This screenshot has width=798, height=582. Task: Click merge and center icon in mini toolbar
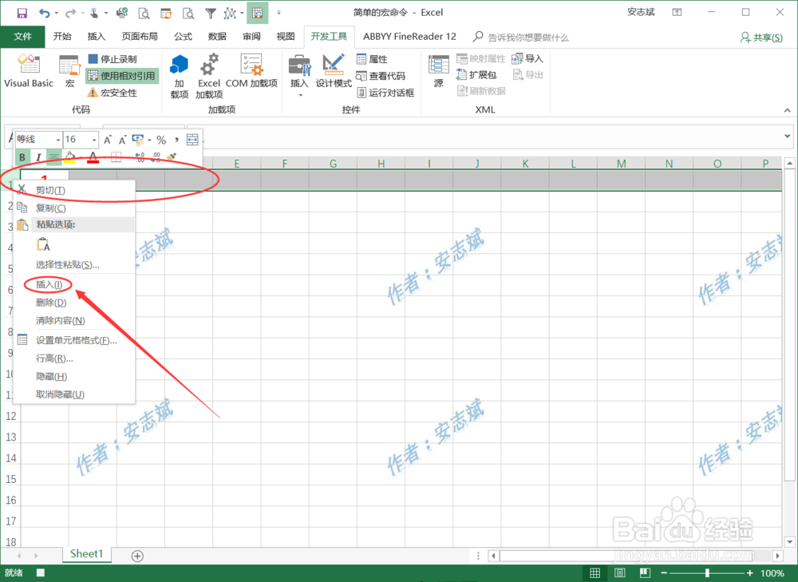pyautogui.click(x=192, y=140)
